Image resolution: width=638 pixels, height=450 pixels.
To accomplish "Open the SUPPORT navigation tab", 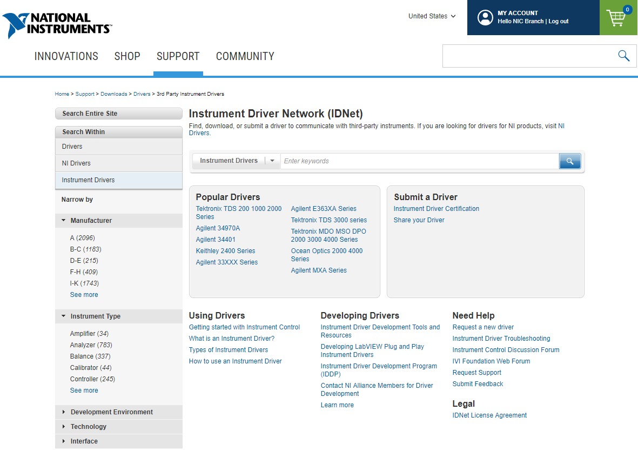I will tap(178, 56).
